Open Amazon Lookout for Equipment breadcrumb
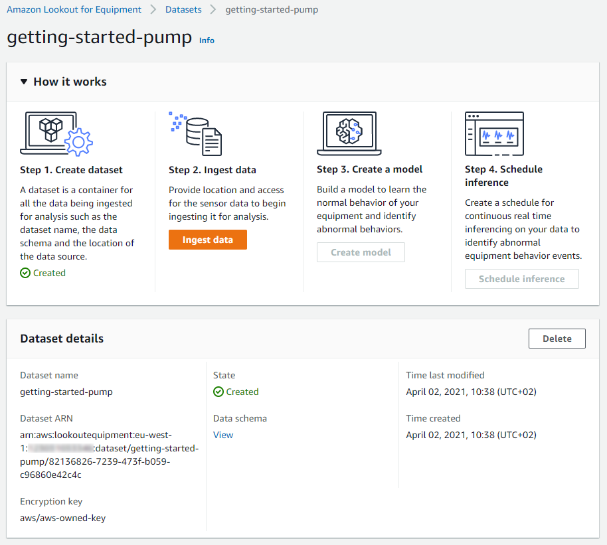This screenshot has width=607, height=545. click(x=74, y=10)
